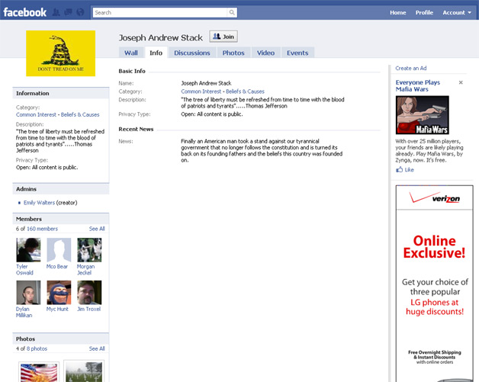Open Tyler Oswald's profile photo
Viewport: 479px width, 382px height.
28,250
